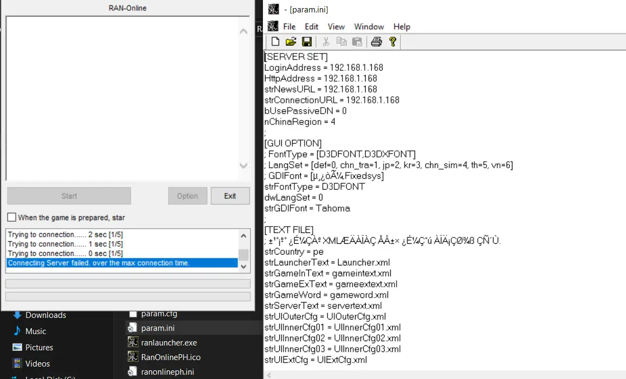
Task: Click the news pane scroll up arrow
Action: (x=243, y=31)
